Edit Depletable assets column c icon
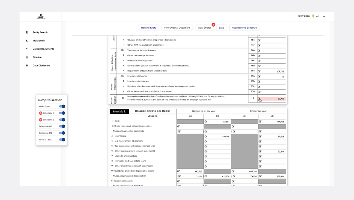The width and height of the screenshot is (354, 200). click(233, 181)
